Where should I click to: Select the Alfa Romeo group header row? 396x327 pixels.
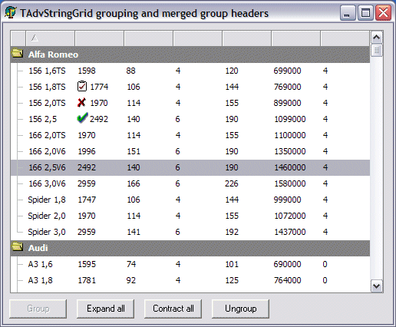click(190, 54)
